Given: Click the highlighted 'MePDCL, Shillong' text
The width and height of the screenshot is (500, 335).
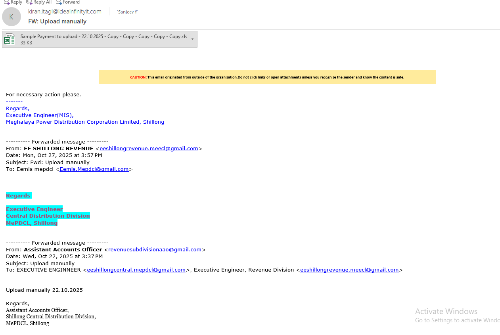Looking at the screenshot, I should (32, 223).
